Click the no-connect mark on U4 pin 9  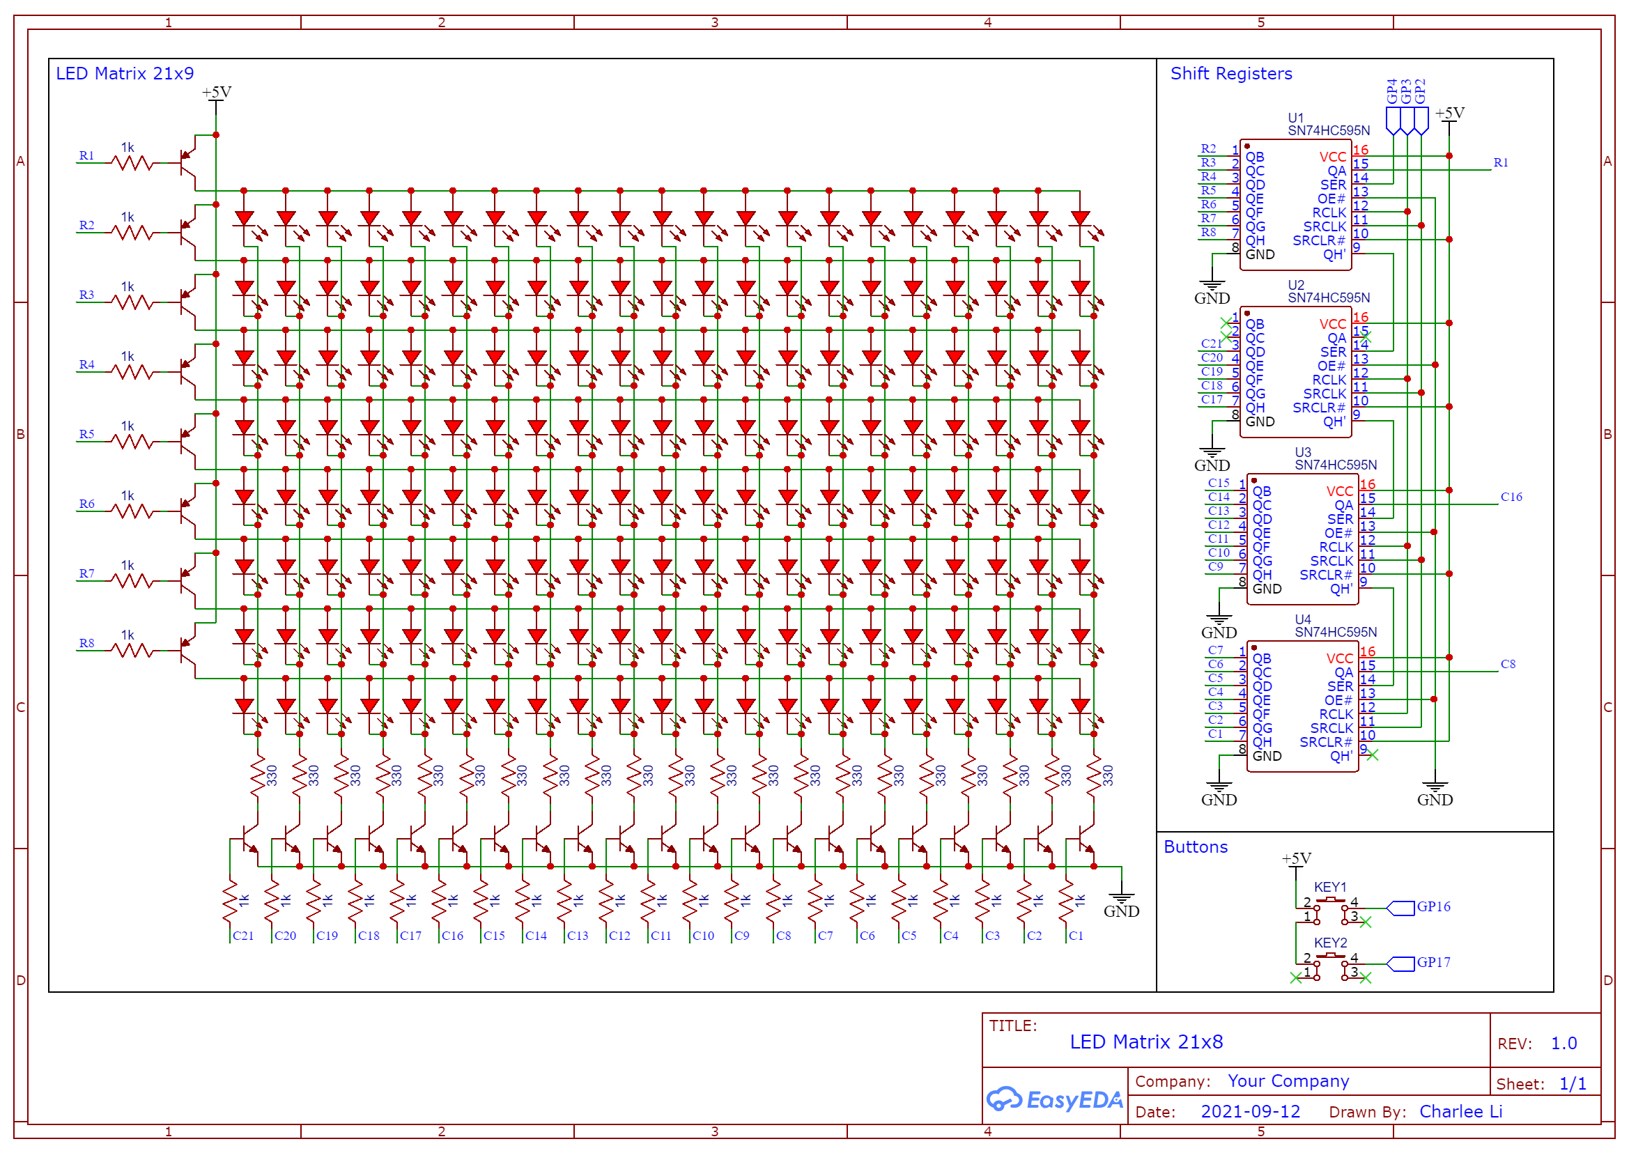coord(1372,755)
